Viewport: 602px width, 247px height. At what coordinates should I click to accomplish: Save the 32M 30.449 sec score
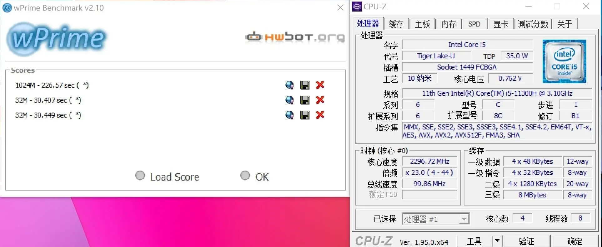click(x=305, y=115)
